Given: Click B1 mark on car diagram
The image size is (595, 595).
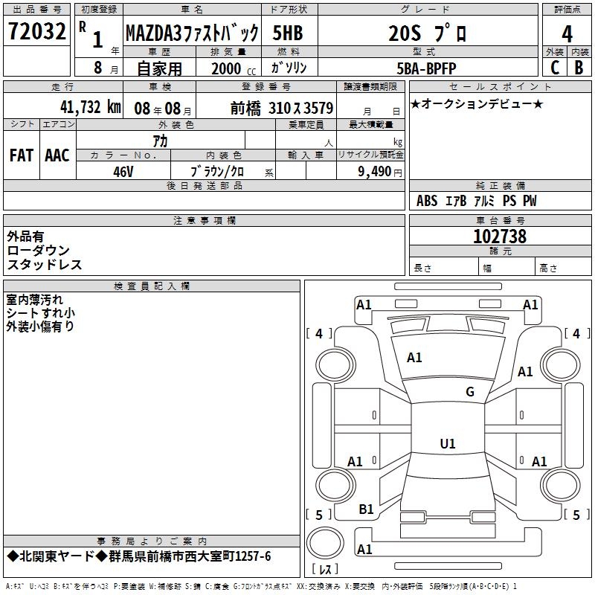Looking at the screenshot, I should coord(366,509).
